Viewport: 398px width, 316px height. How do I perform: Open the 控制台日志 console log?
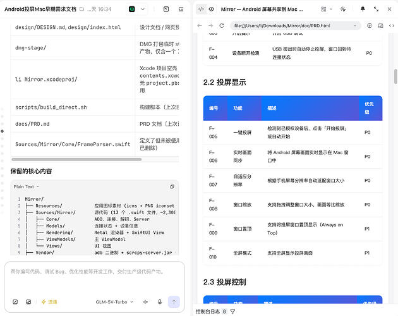point(208,312)
